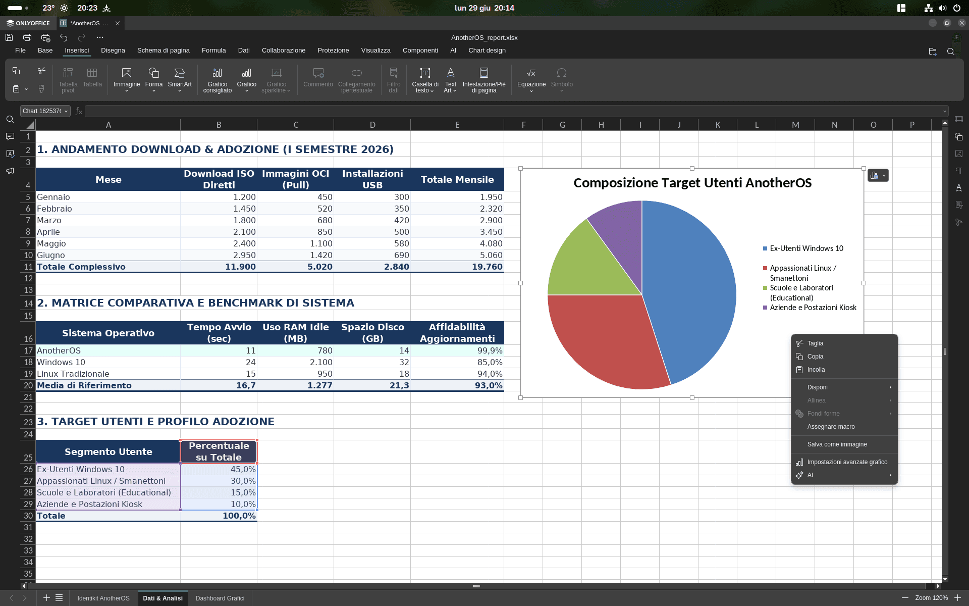The width and height of the screenshot is (969, 606).
Task: Click the horizontal scrollbar thumb
Action: tap(476, 586)
